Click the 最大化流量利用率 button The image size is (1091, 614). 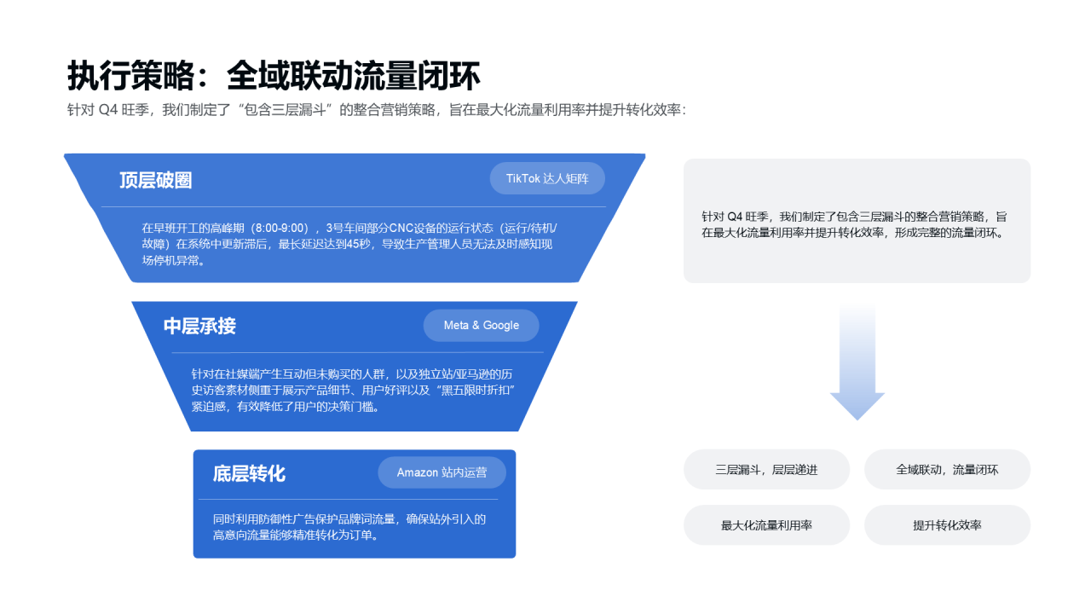point(766,525)
